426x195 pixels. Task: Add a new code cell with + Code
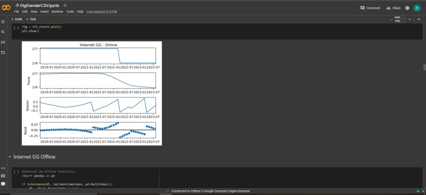(x=16, y=19)
